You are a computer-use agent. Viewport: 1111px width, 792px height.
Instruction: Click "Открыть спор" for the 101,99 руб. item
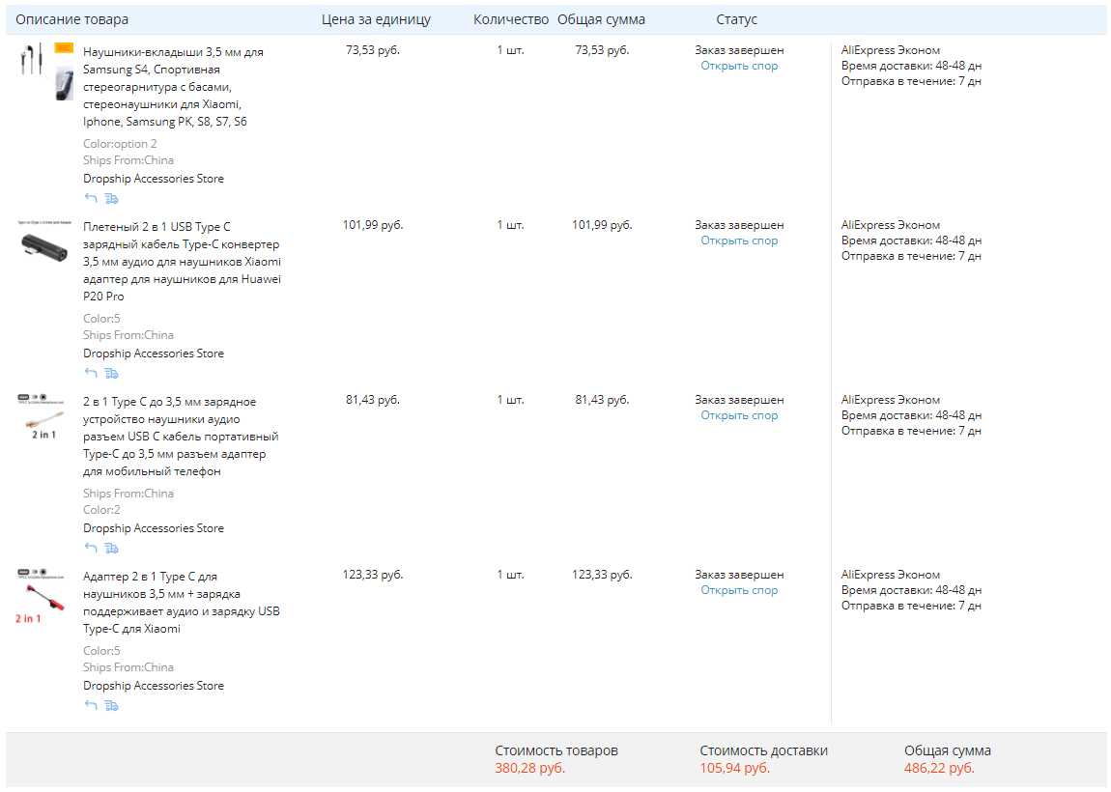tap(739, 240)
